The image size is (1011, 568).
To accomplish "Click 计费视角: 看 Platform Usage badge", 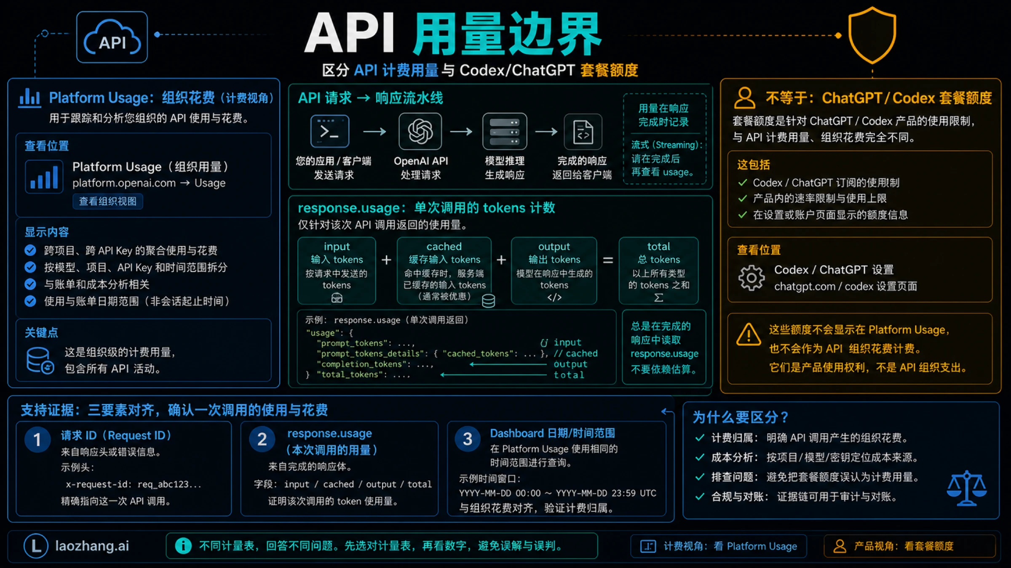I will [719, 546].
